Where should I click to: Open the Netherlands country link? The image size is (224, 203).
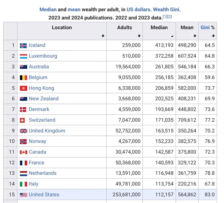[x=42, y=173]
